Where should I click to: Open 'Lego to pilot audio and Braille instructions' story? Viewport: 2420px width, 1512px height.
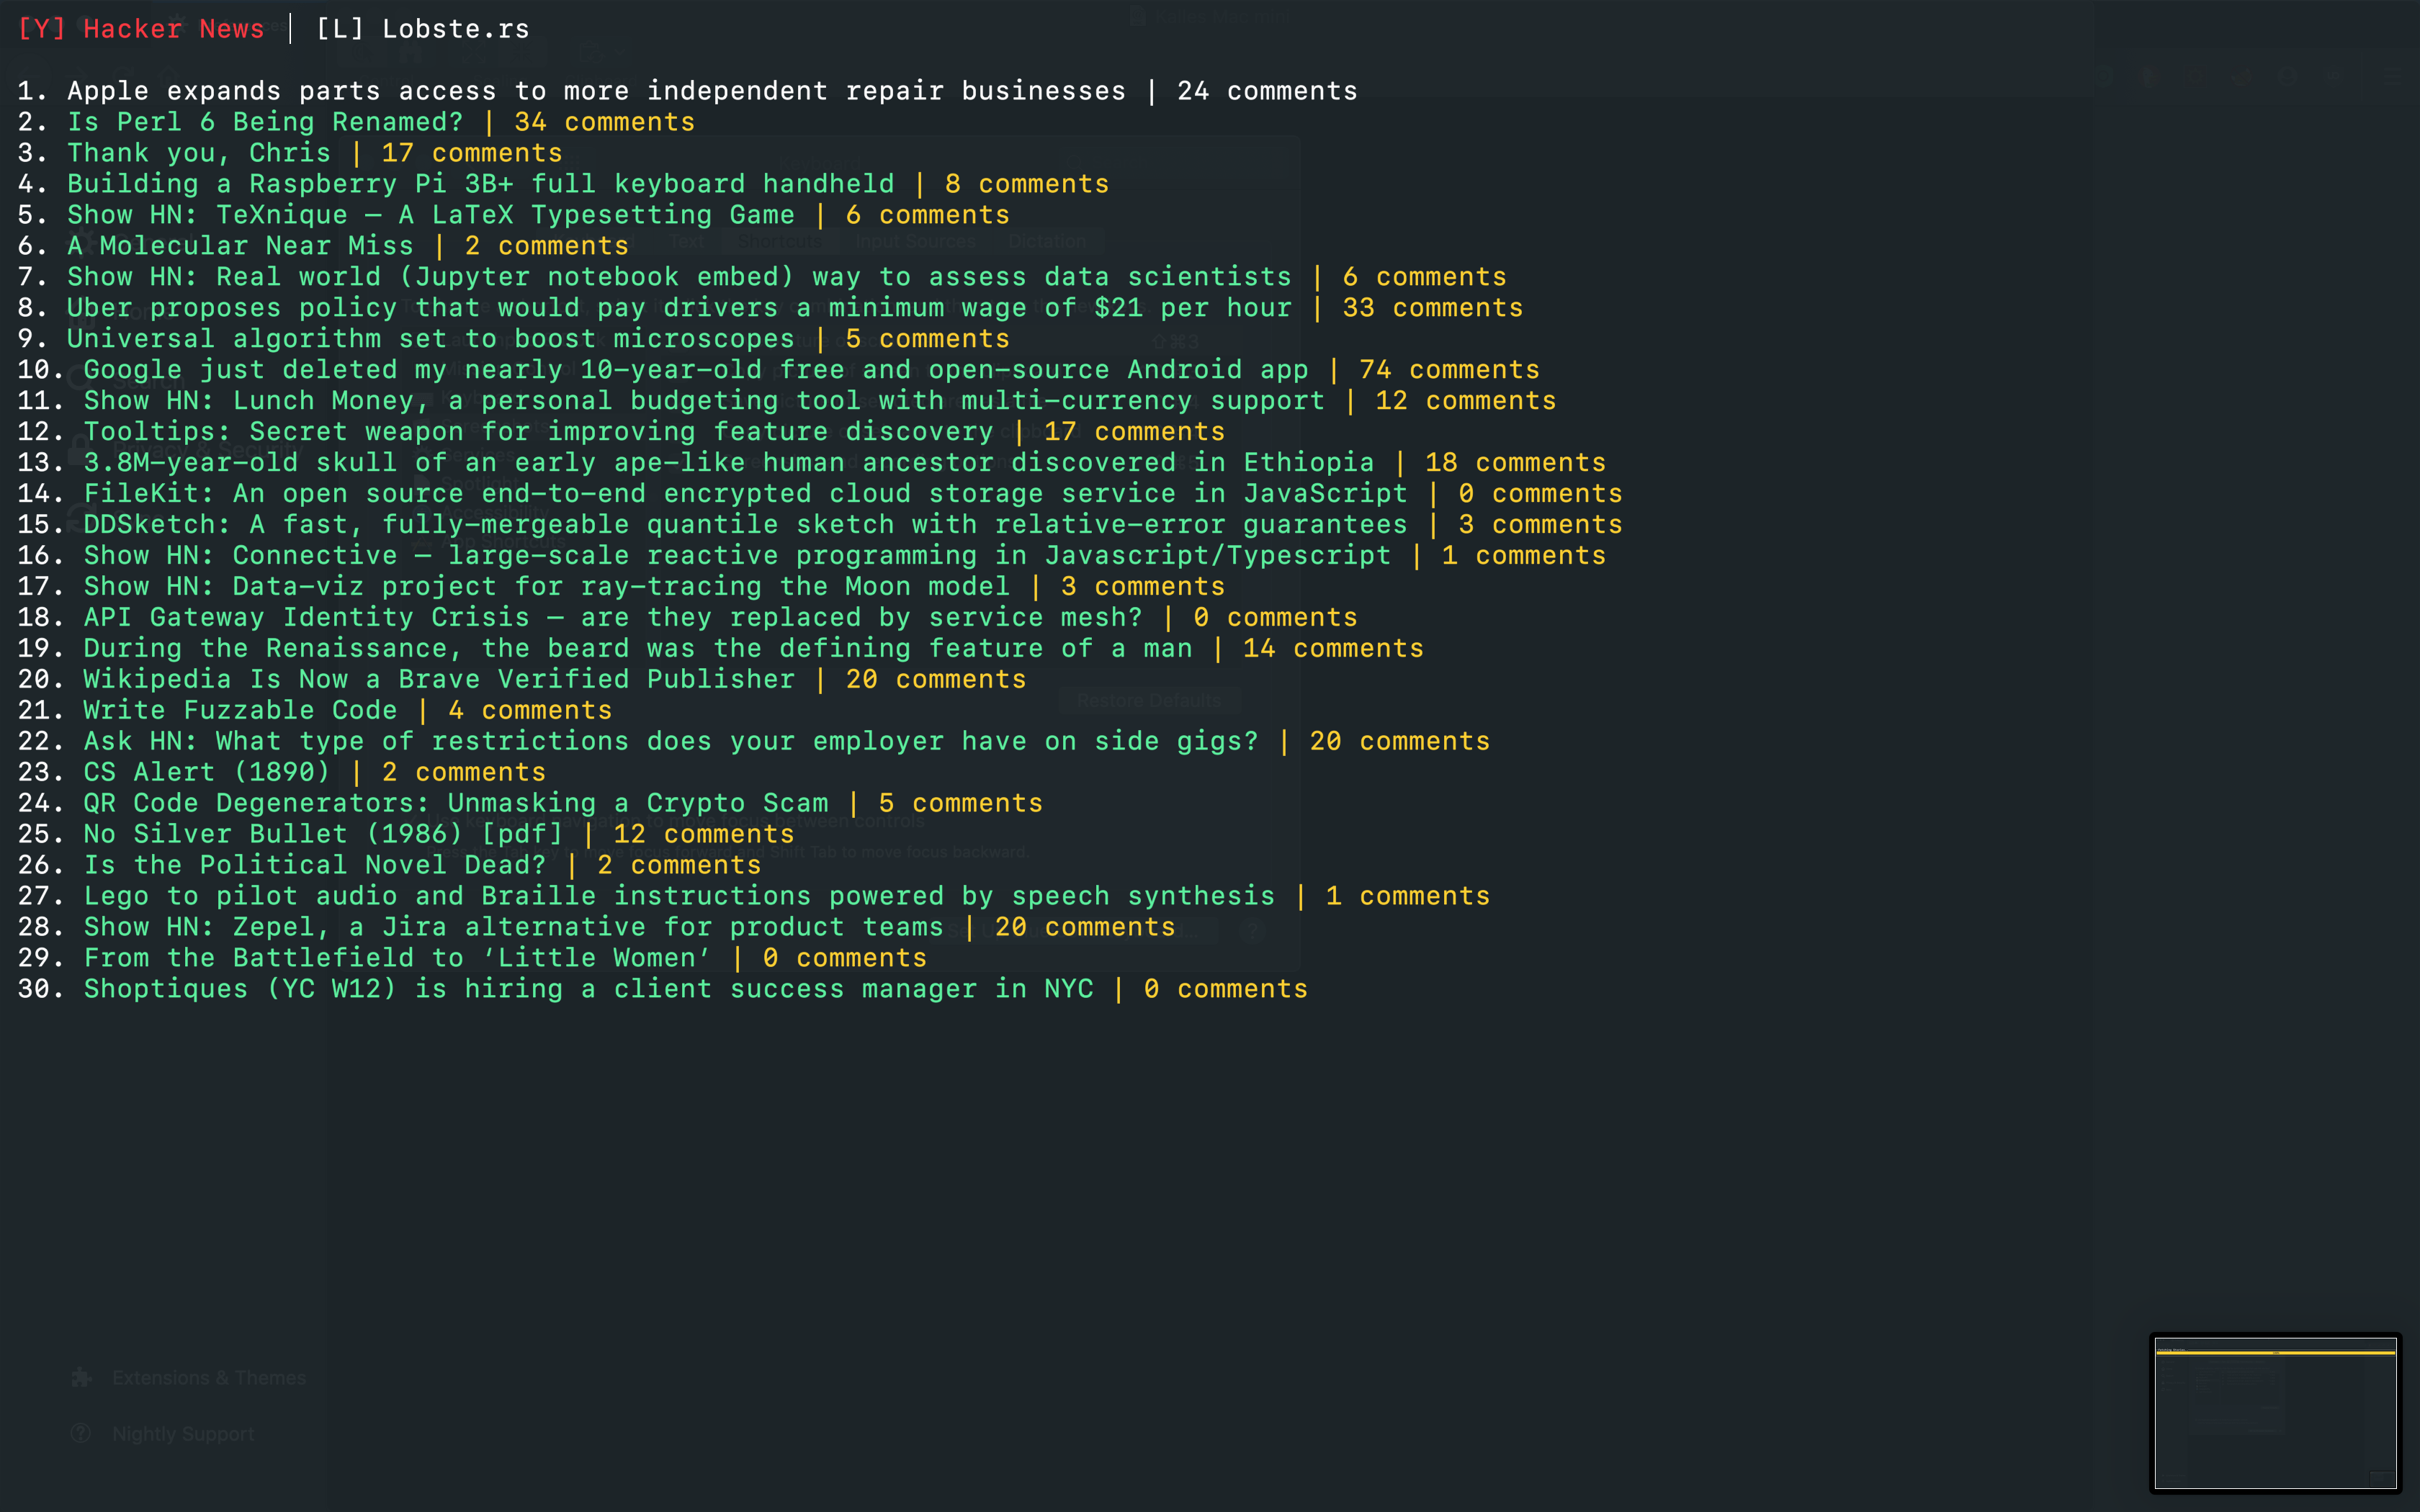click(679, 897)
